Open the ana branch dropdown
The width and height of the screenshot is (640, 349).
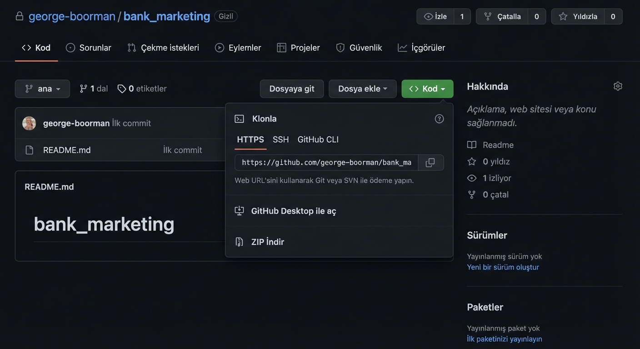(x=42, y=89)
